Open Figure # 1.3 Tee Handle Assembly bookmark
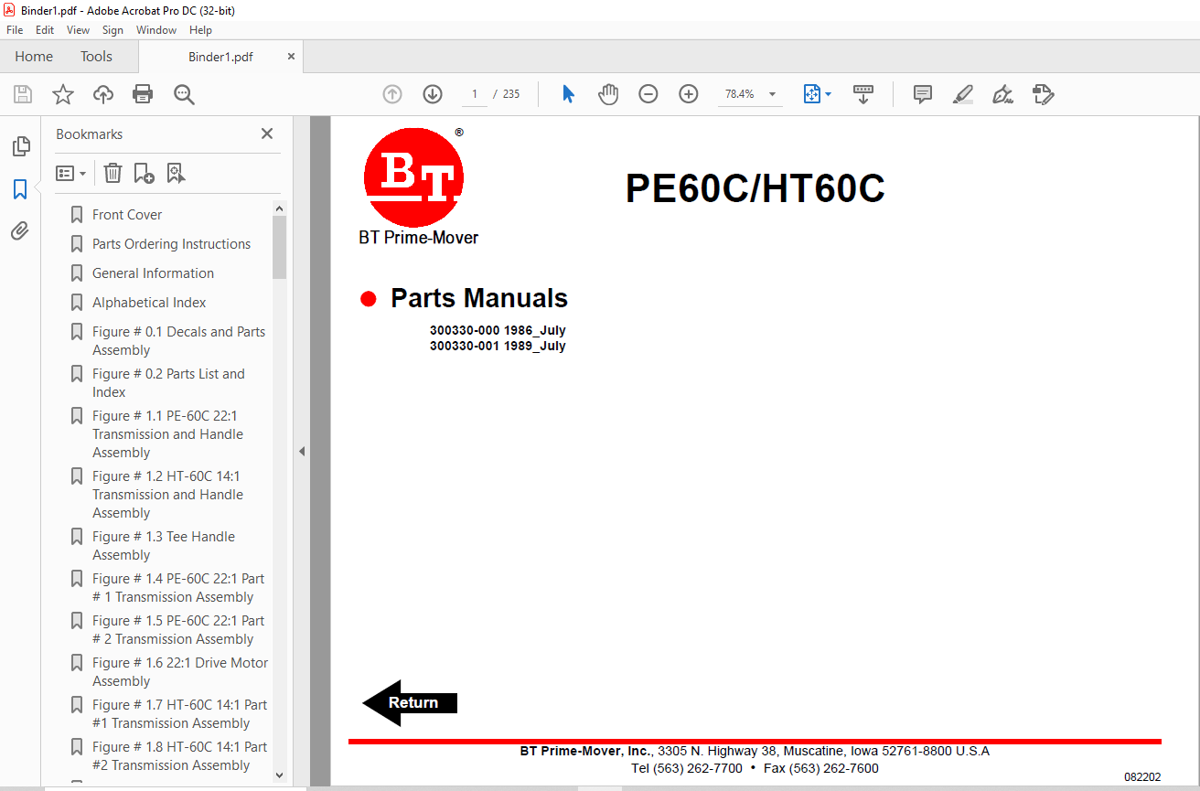The width and height of the screenshot is (1200, 791). [163, 546]
